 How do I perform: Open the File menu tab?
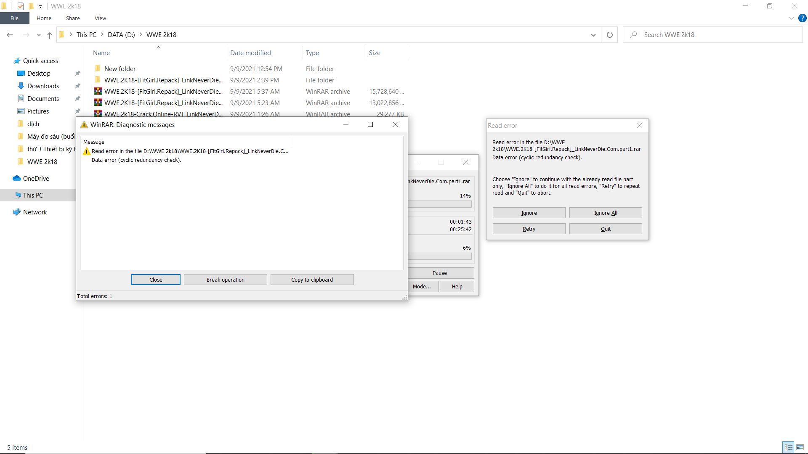[x=14, y=18]
